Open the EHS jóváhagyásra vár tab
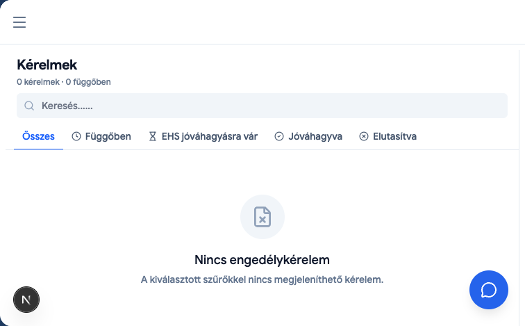The image size is (525, 326). tap(203, 136)
